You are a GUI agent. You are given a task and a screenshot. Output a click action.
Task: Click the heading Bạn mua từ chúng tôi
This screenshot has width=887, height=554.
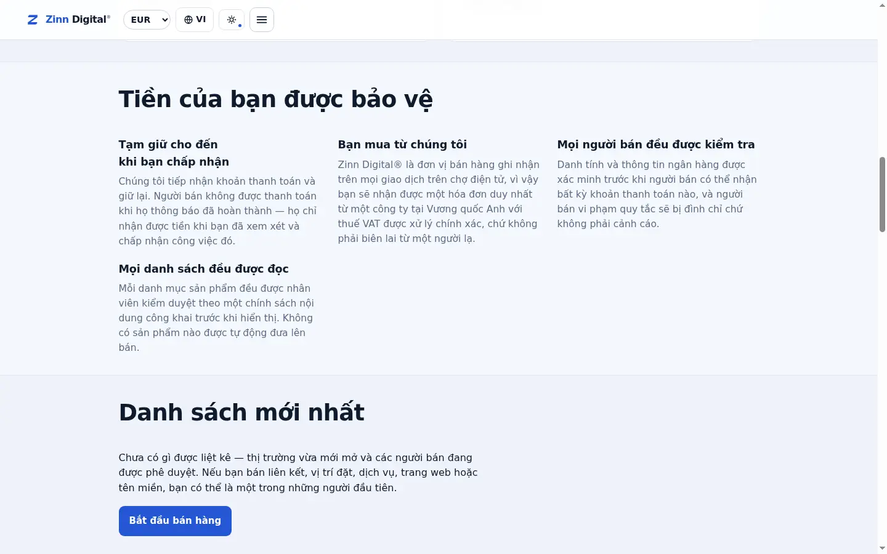tap(402, 145)
